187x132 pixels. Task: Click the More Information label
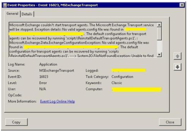[22, 101]
